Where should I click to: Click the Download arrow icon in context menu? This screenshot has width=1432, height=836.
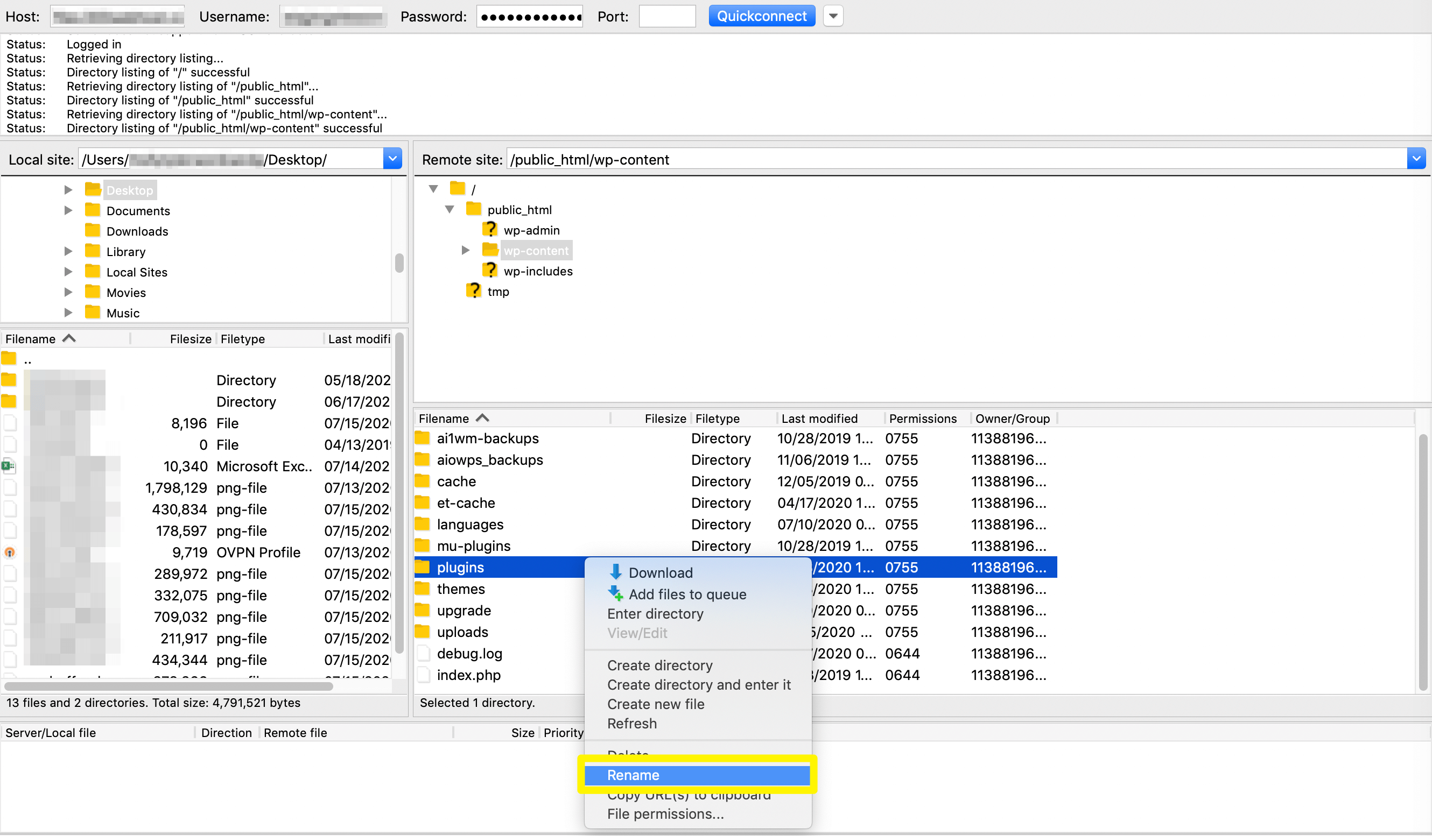pyautogui.click(x=615, y=572)
